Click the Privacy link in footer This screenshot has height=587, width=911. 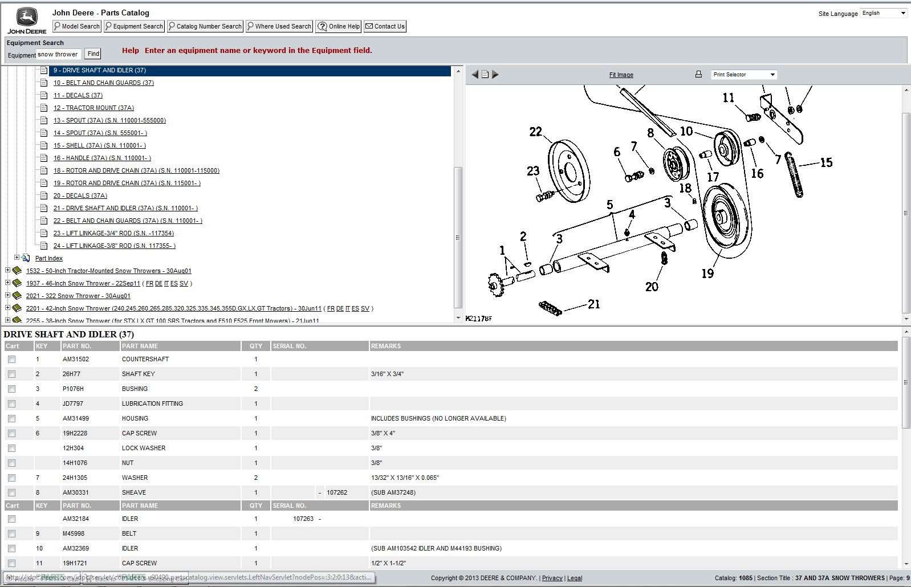coord(552,578)
